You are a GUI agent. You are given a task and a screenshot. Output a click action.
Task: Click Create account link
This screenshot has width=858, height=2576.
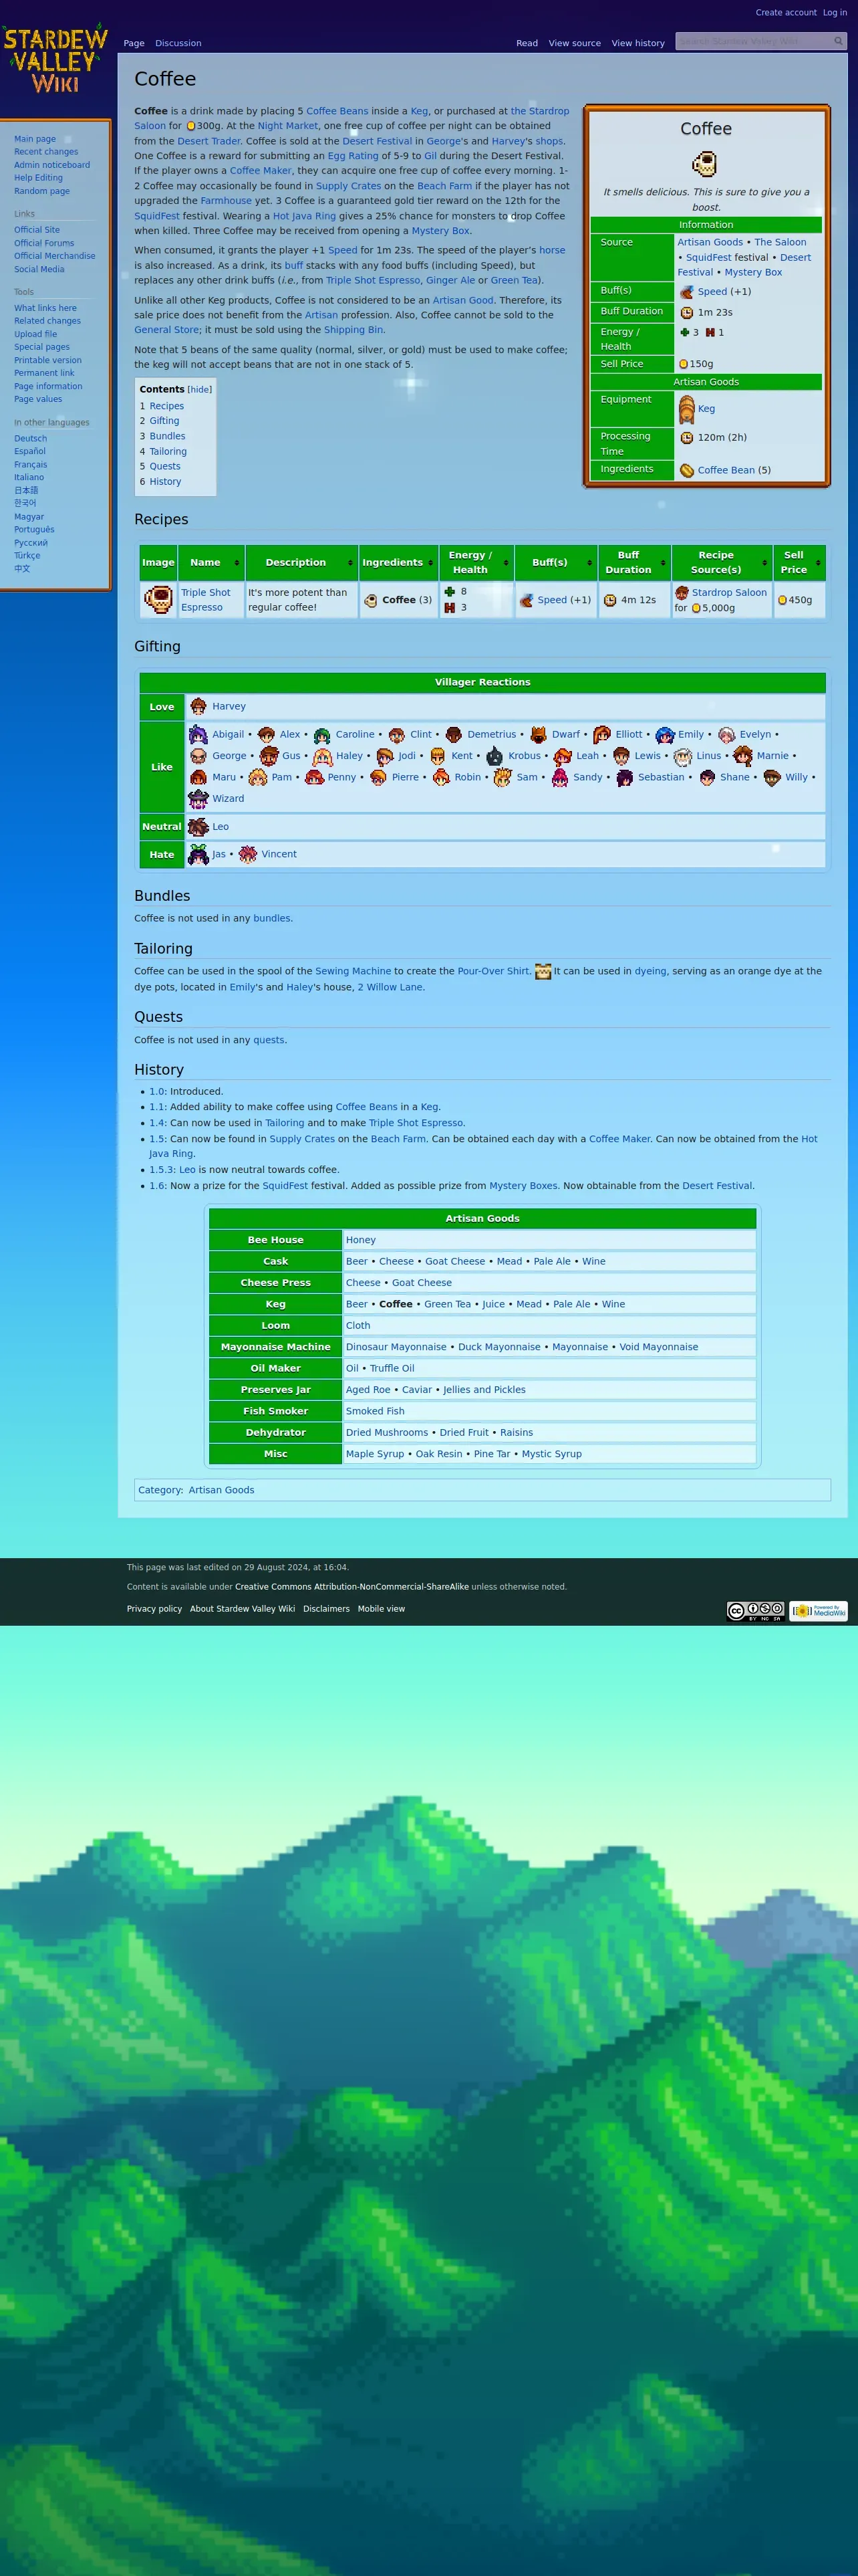pos(786,13)
